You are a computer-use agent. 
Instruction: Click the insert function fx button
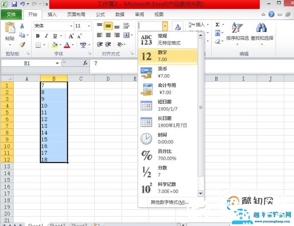point(85,63)
